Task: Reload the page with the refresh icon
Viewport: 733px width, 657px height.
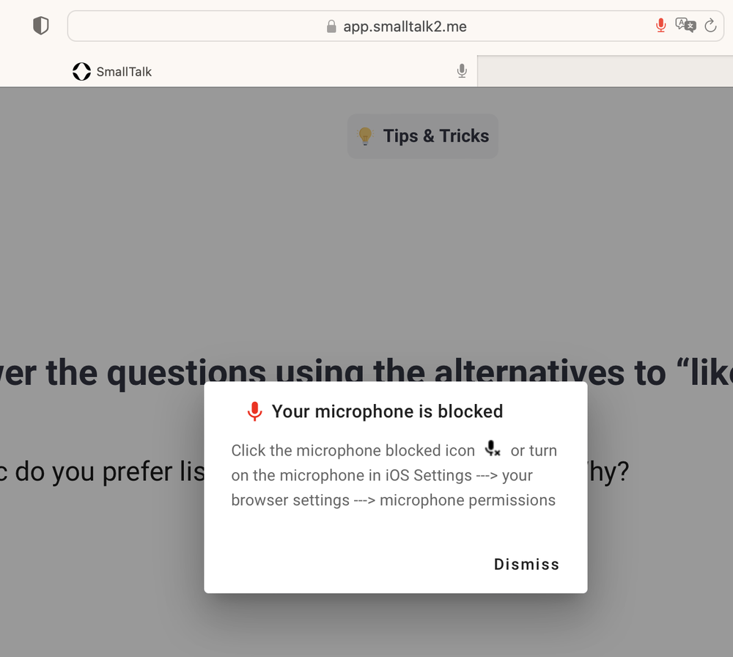Action: pyautogui.click(x=710, y=26)
